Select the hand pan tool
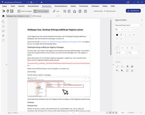 coord(8,11)
